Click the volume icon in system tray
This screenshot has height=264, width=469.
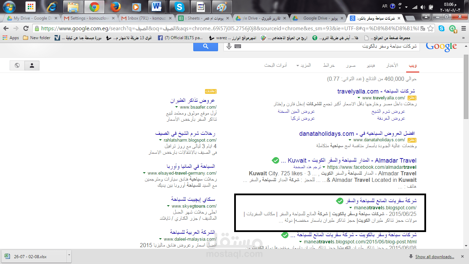tap(423, 7)
